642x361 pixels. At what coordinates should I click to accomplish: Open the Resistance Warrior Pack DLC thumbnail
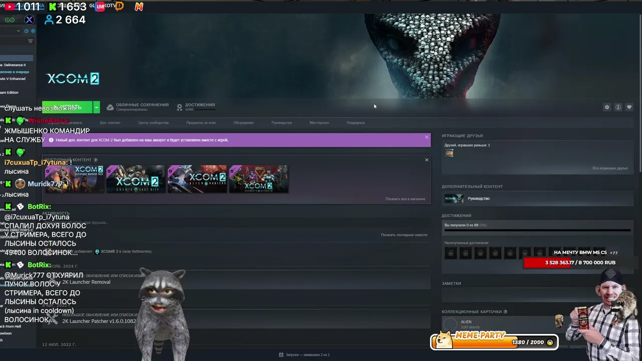click(75, 179)
